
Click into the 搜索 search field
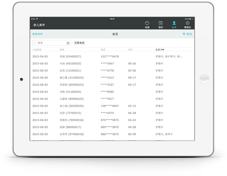[51, 43]
